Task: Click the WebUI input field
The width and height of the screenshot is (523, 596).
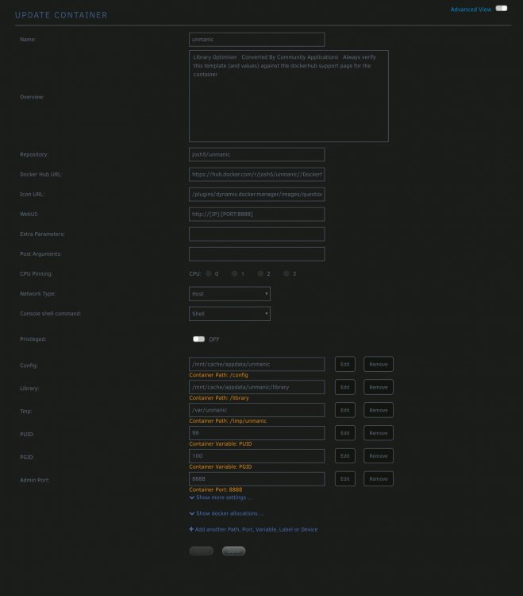Action: coord(257,214)
